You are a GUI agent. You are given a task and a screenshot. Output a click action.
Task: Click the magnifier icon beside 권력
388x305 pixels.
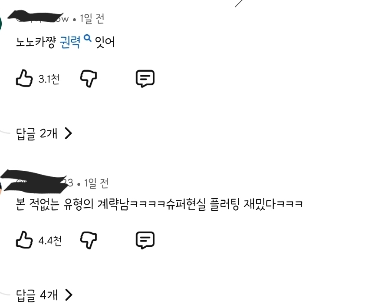87,38
